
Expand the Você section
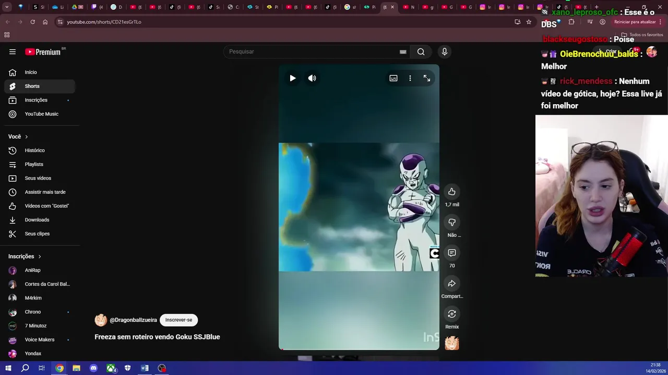point(18,136)
